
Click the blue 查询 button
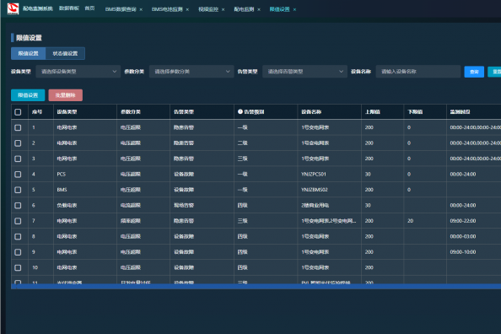click(x=474, y=72)
